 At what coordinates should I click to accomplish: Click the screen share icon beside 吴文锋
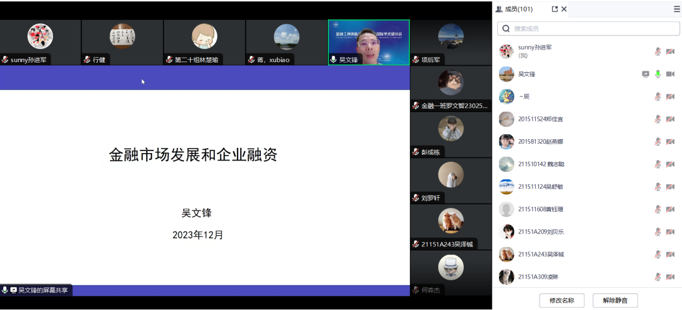click(645, 74)
